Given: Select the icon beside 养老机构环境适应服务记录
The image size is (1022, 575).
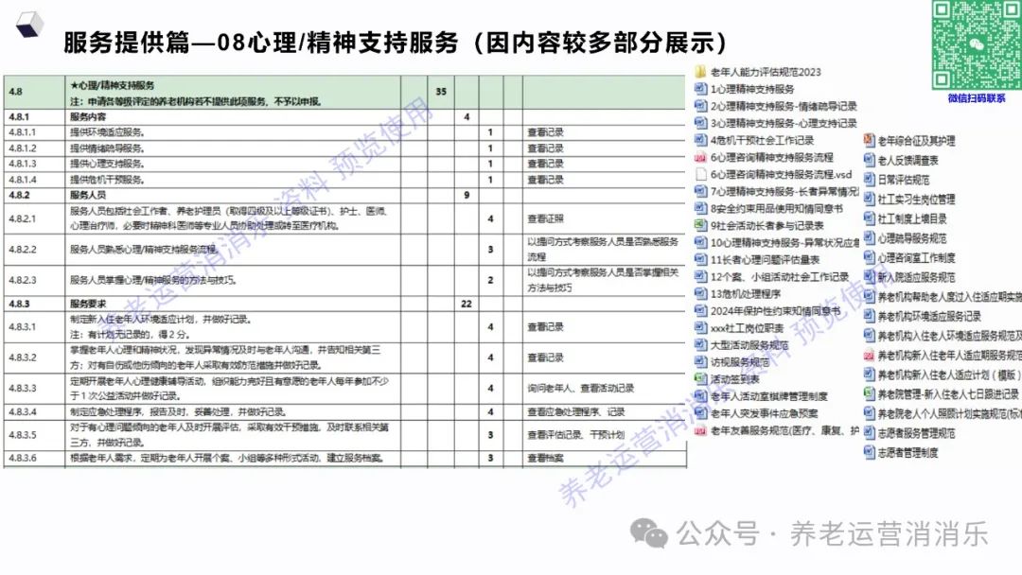Looking at the screenshot, I should tap(869, 316).
